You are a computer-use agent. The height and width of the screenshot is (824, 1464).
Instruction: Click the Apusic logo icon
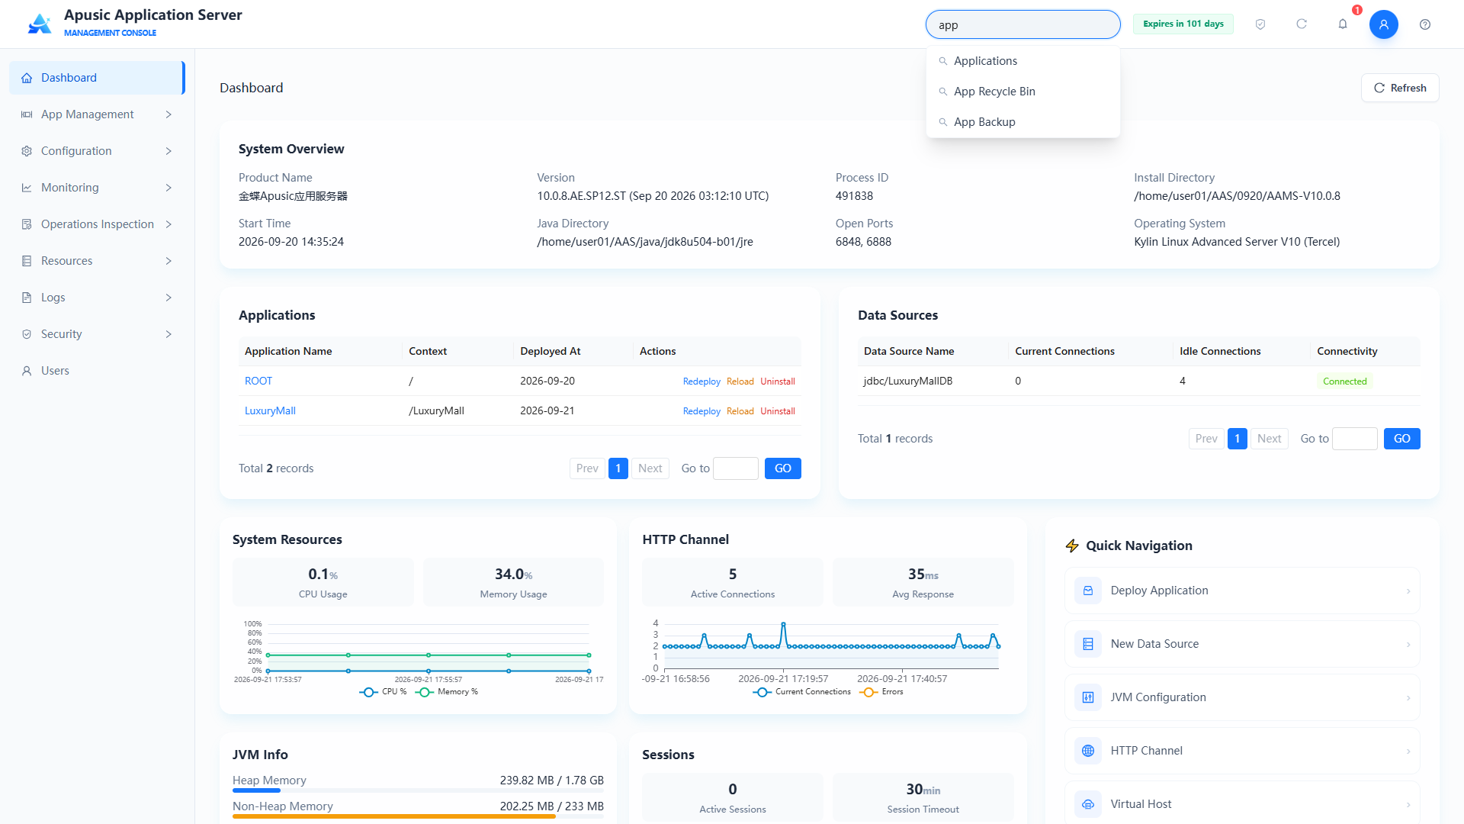pyautogui.click(x=40, y=24)
